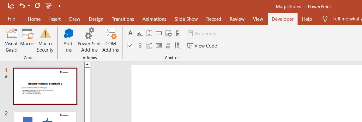The width and height of the screenshot is (362, 122).
Task: Insert a Toggle Button control
Action: coord(168,46)
